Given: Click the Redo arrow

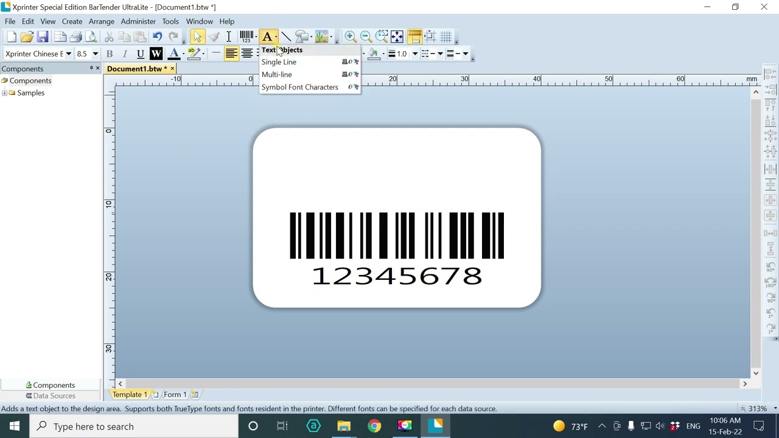Looking at the screenshot, I should [173, 37].
